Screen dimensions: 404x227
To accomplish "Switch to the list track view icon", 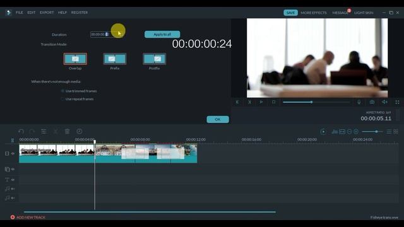I will [x=389, y=132].
